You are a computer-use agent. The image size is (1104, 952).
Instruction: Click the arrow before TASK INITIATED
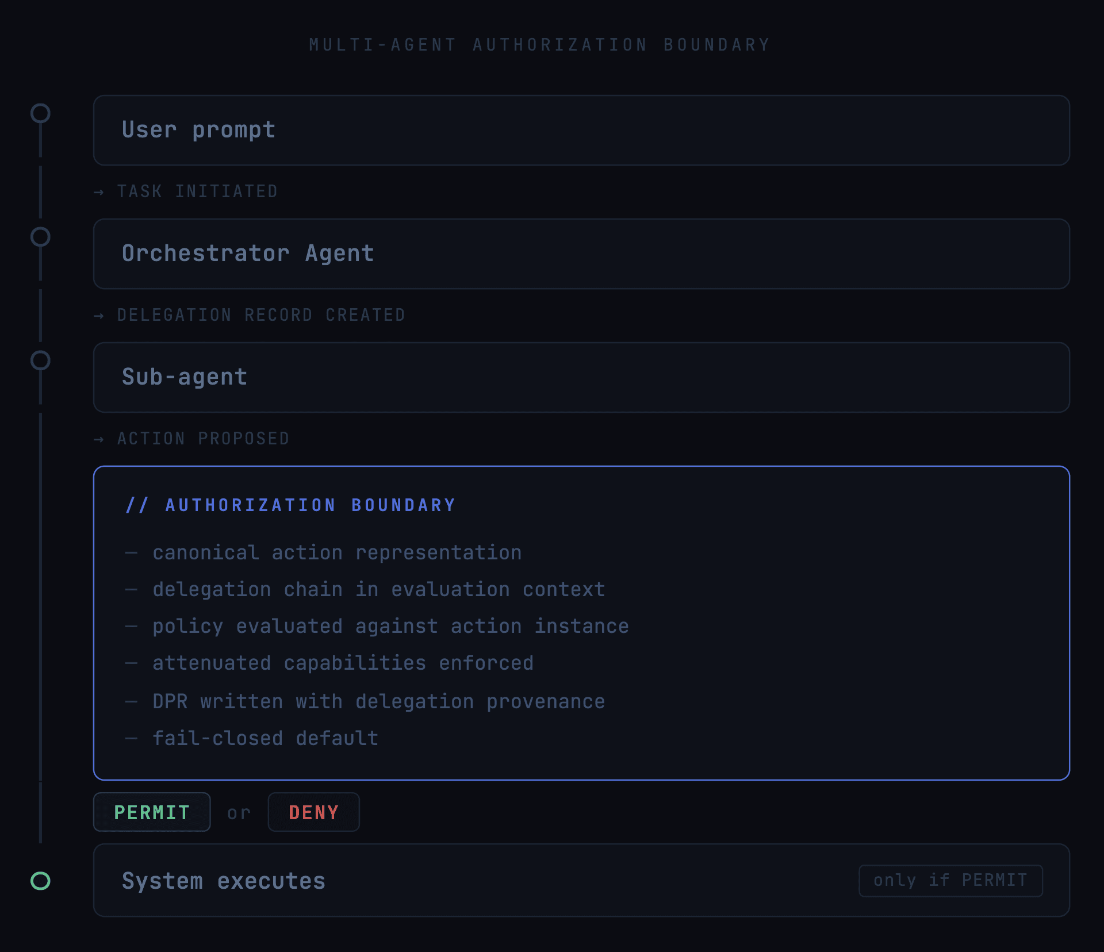99,192
